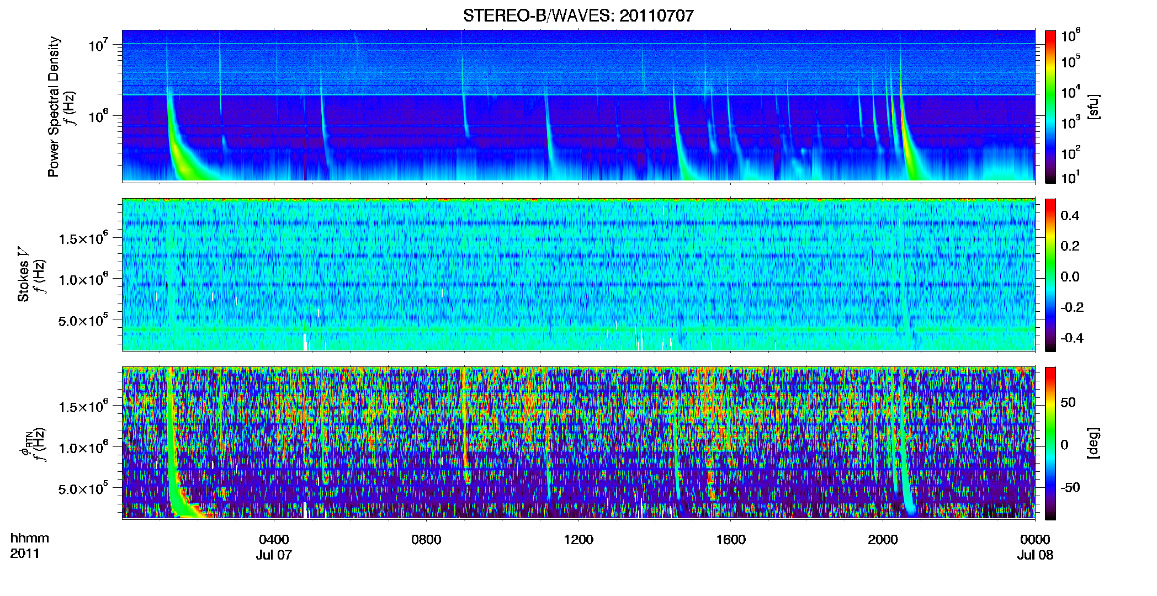Click the Jul 07 date label
The image size is (1157, 596).
coord(274,555)
